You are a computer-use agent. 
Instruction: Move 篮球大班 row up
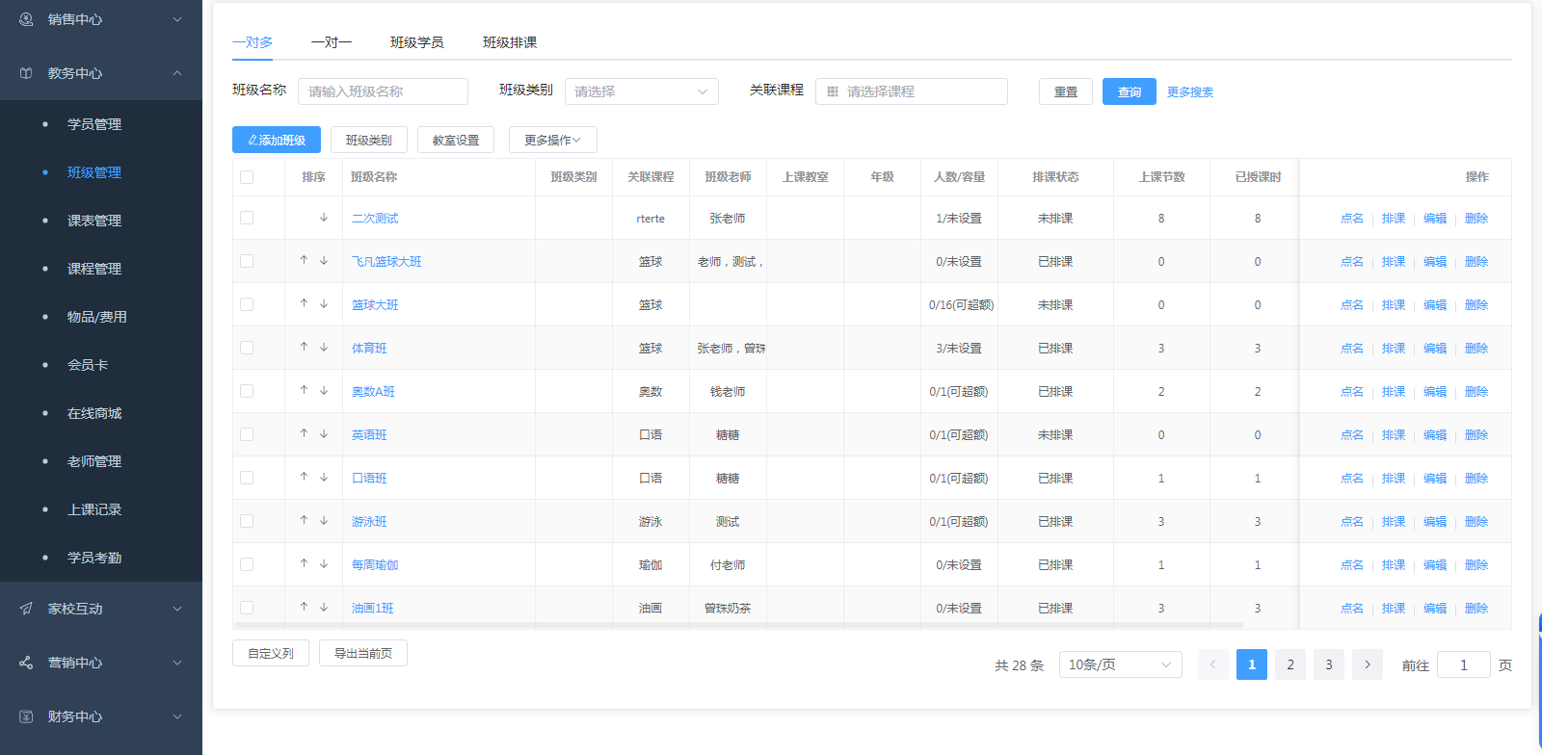point(304,303)
